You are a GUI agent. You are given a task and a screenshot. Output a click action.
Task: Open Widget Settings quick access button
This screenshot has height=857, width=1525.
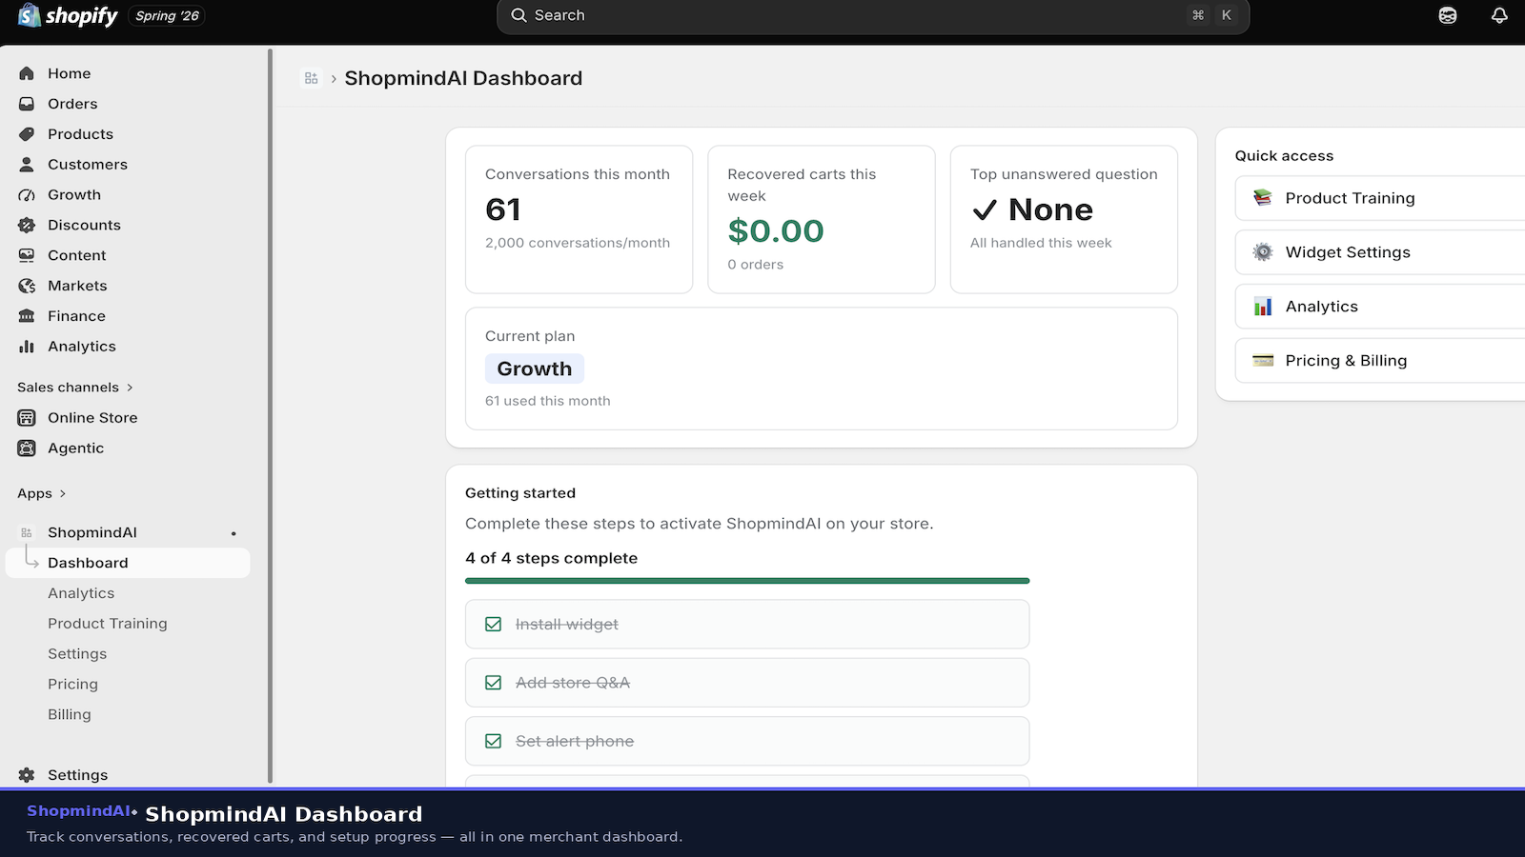coord(1380,252)
